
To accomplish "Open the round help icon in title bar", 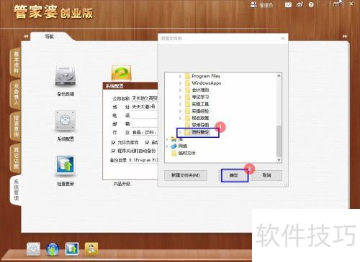I will point(311,4).
